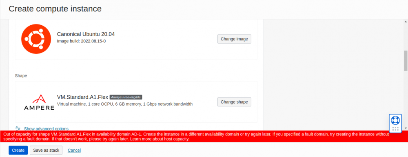
Task: Click the scrollbar down arrow
Action: pyautogui.click(x=406, y=128)
